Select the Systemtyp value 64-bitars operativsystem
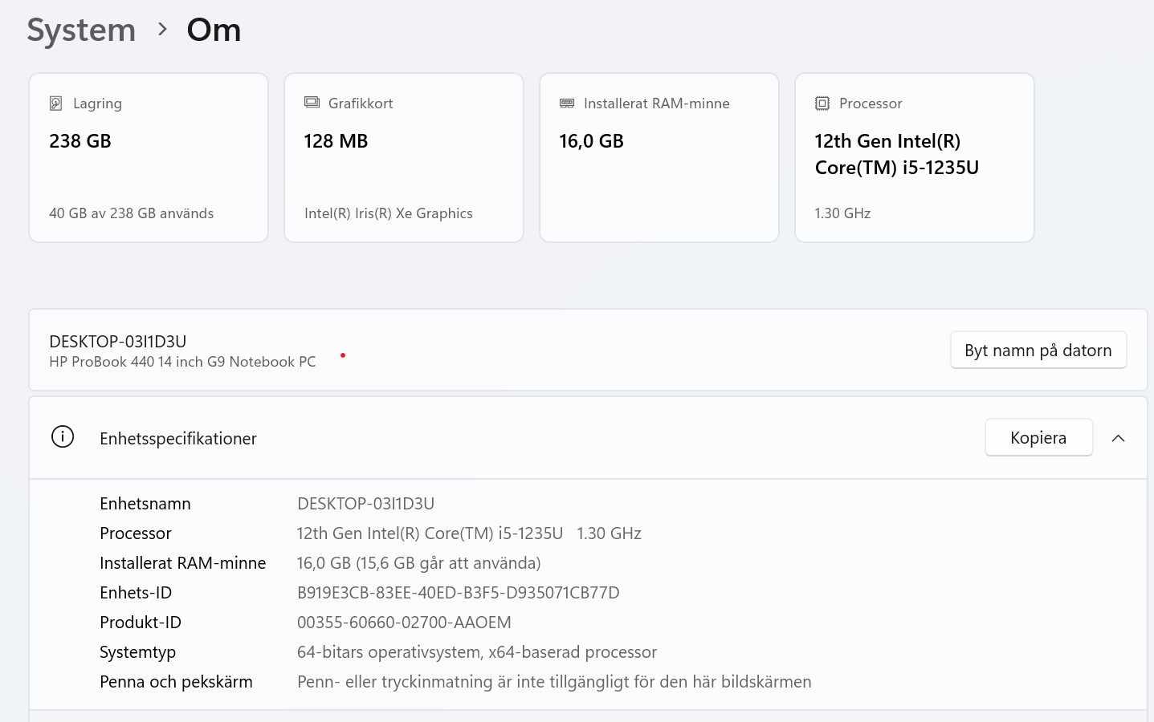Image resolution: width=1154 pixels, height=722 pixels. 477,652
